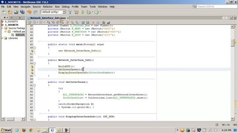
Task: Collapse code fold at line 61
Action: [x=35, y=85]
